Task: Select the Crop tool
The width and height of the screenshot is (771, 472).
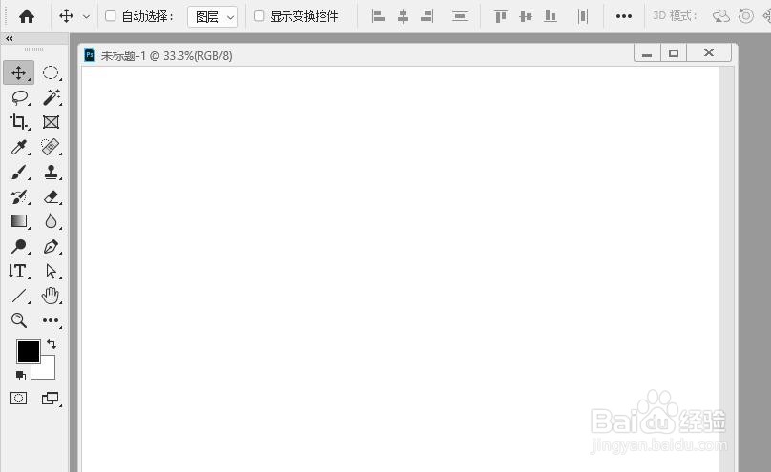Action: pos(19,122)
